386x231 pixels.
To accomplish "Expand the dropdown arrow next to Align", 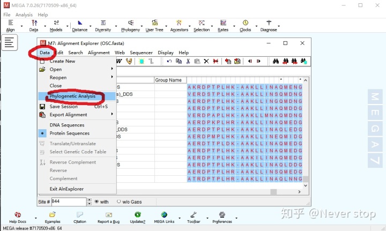I will coord(21,26).
